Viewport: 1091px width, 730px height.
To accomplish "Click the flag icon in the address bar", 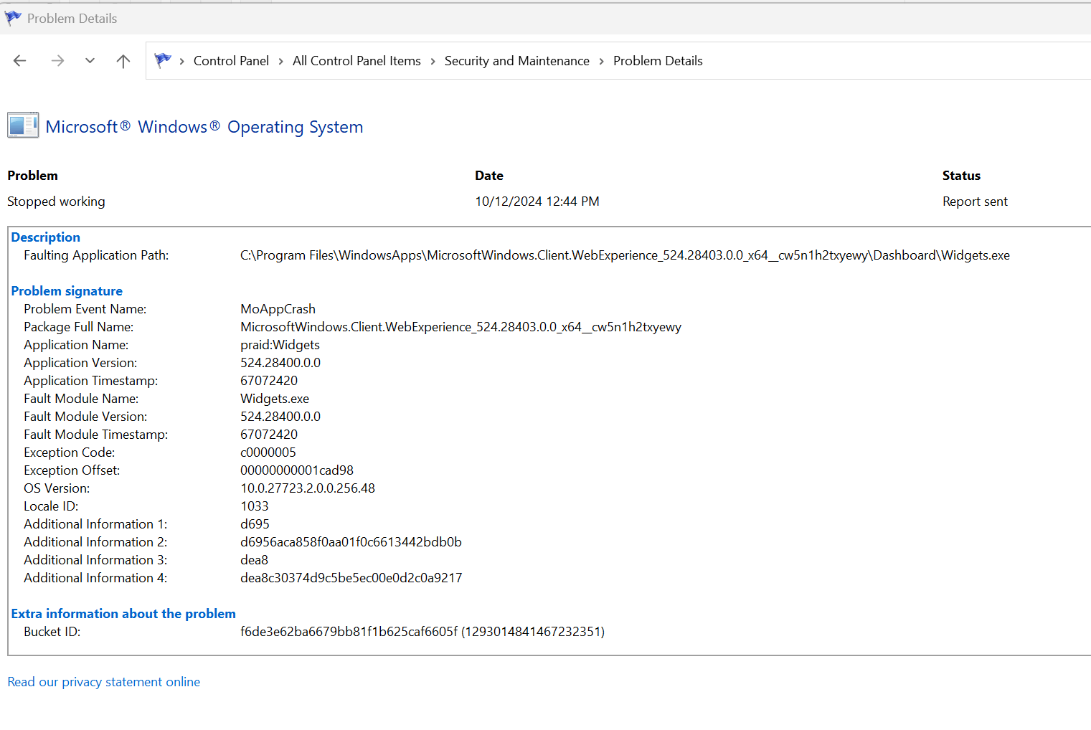I will tap(163, 60).
